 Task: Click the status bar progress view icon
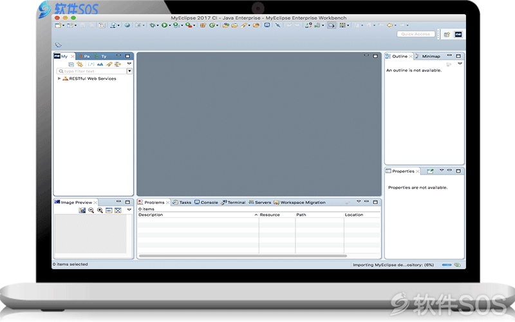(x=457, y=265)
